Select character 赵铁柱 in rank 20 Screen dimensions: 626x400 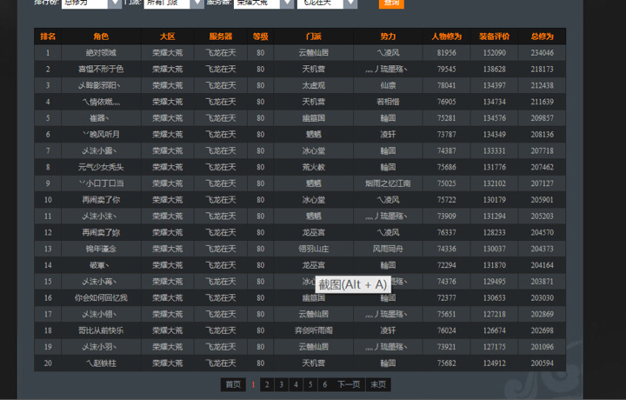(x=101, y=363)
